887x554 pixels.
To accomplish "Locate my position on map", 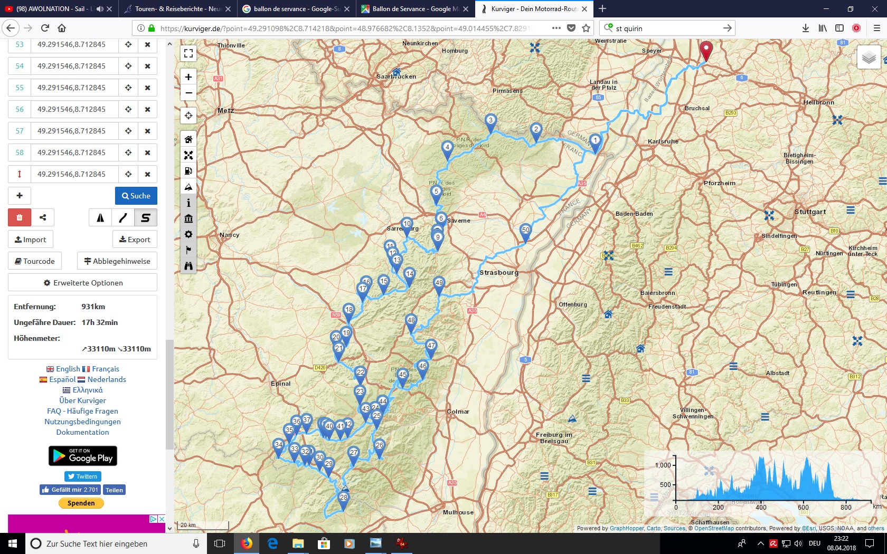I will [188, 116].
